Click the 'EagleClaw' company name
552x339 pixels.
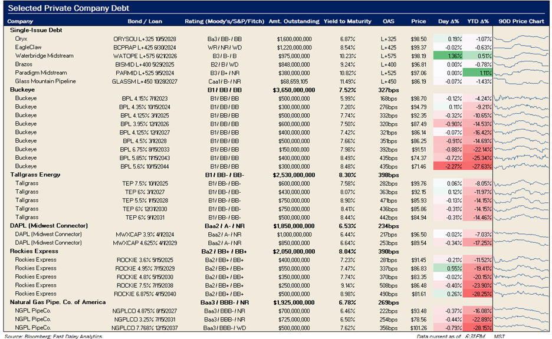(28, 47)
